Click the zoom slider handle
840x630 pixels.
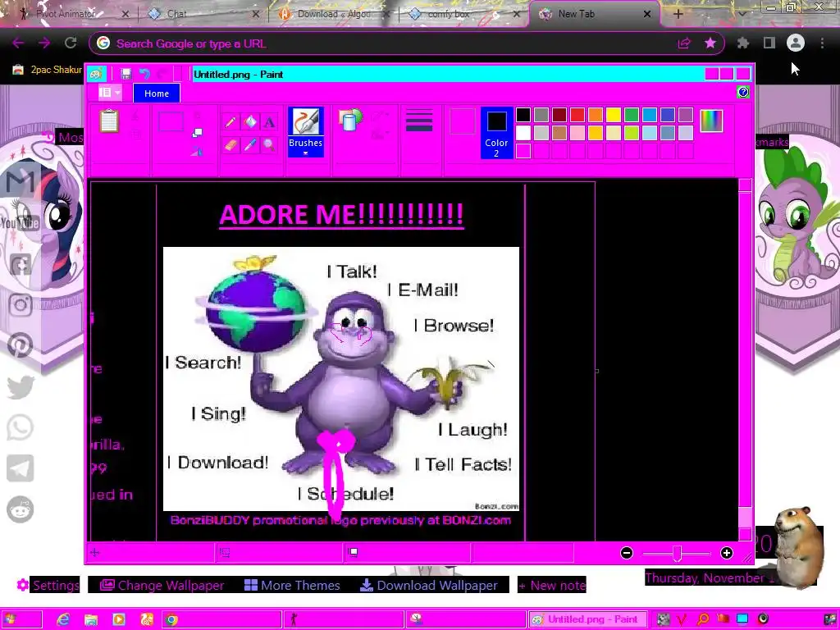coord(677,554)
